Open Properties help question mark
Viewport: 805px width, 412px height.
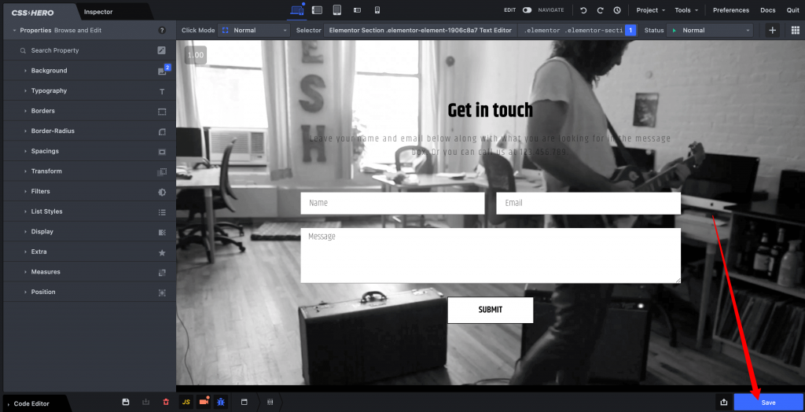(x=162, y=31)
